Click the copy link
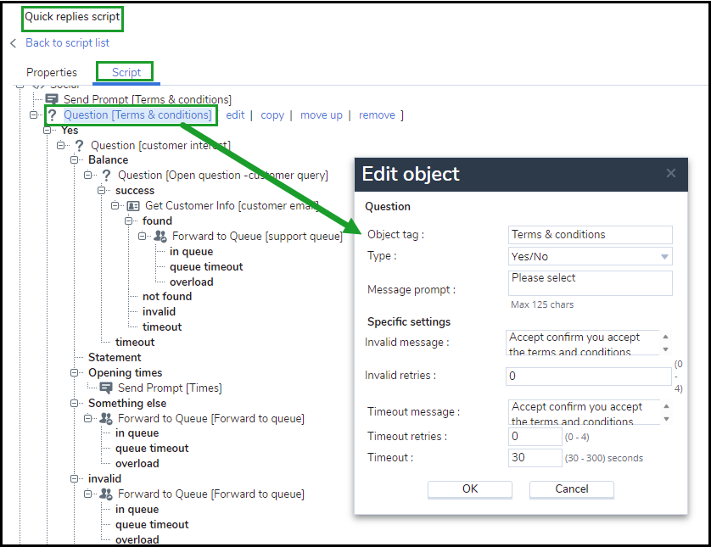Viewport: 711px width, 547px height. pos(272,115)
